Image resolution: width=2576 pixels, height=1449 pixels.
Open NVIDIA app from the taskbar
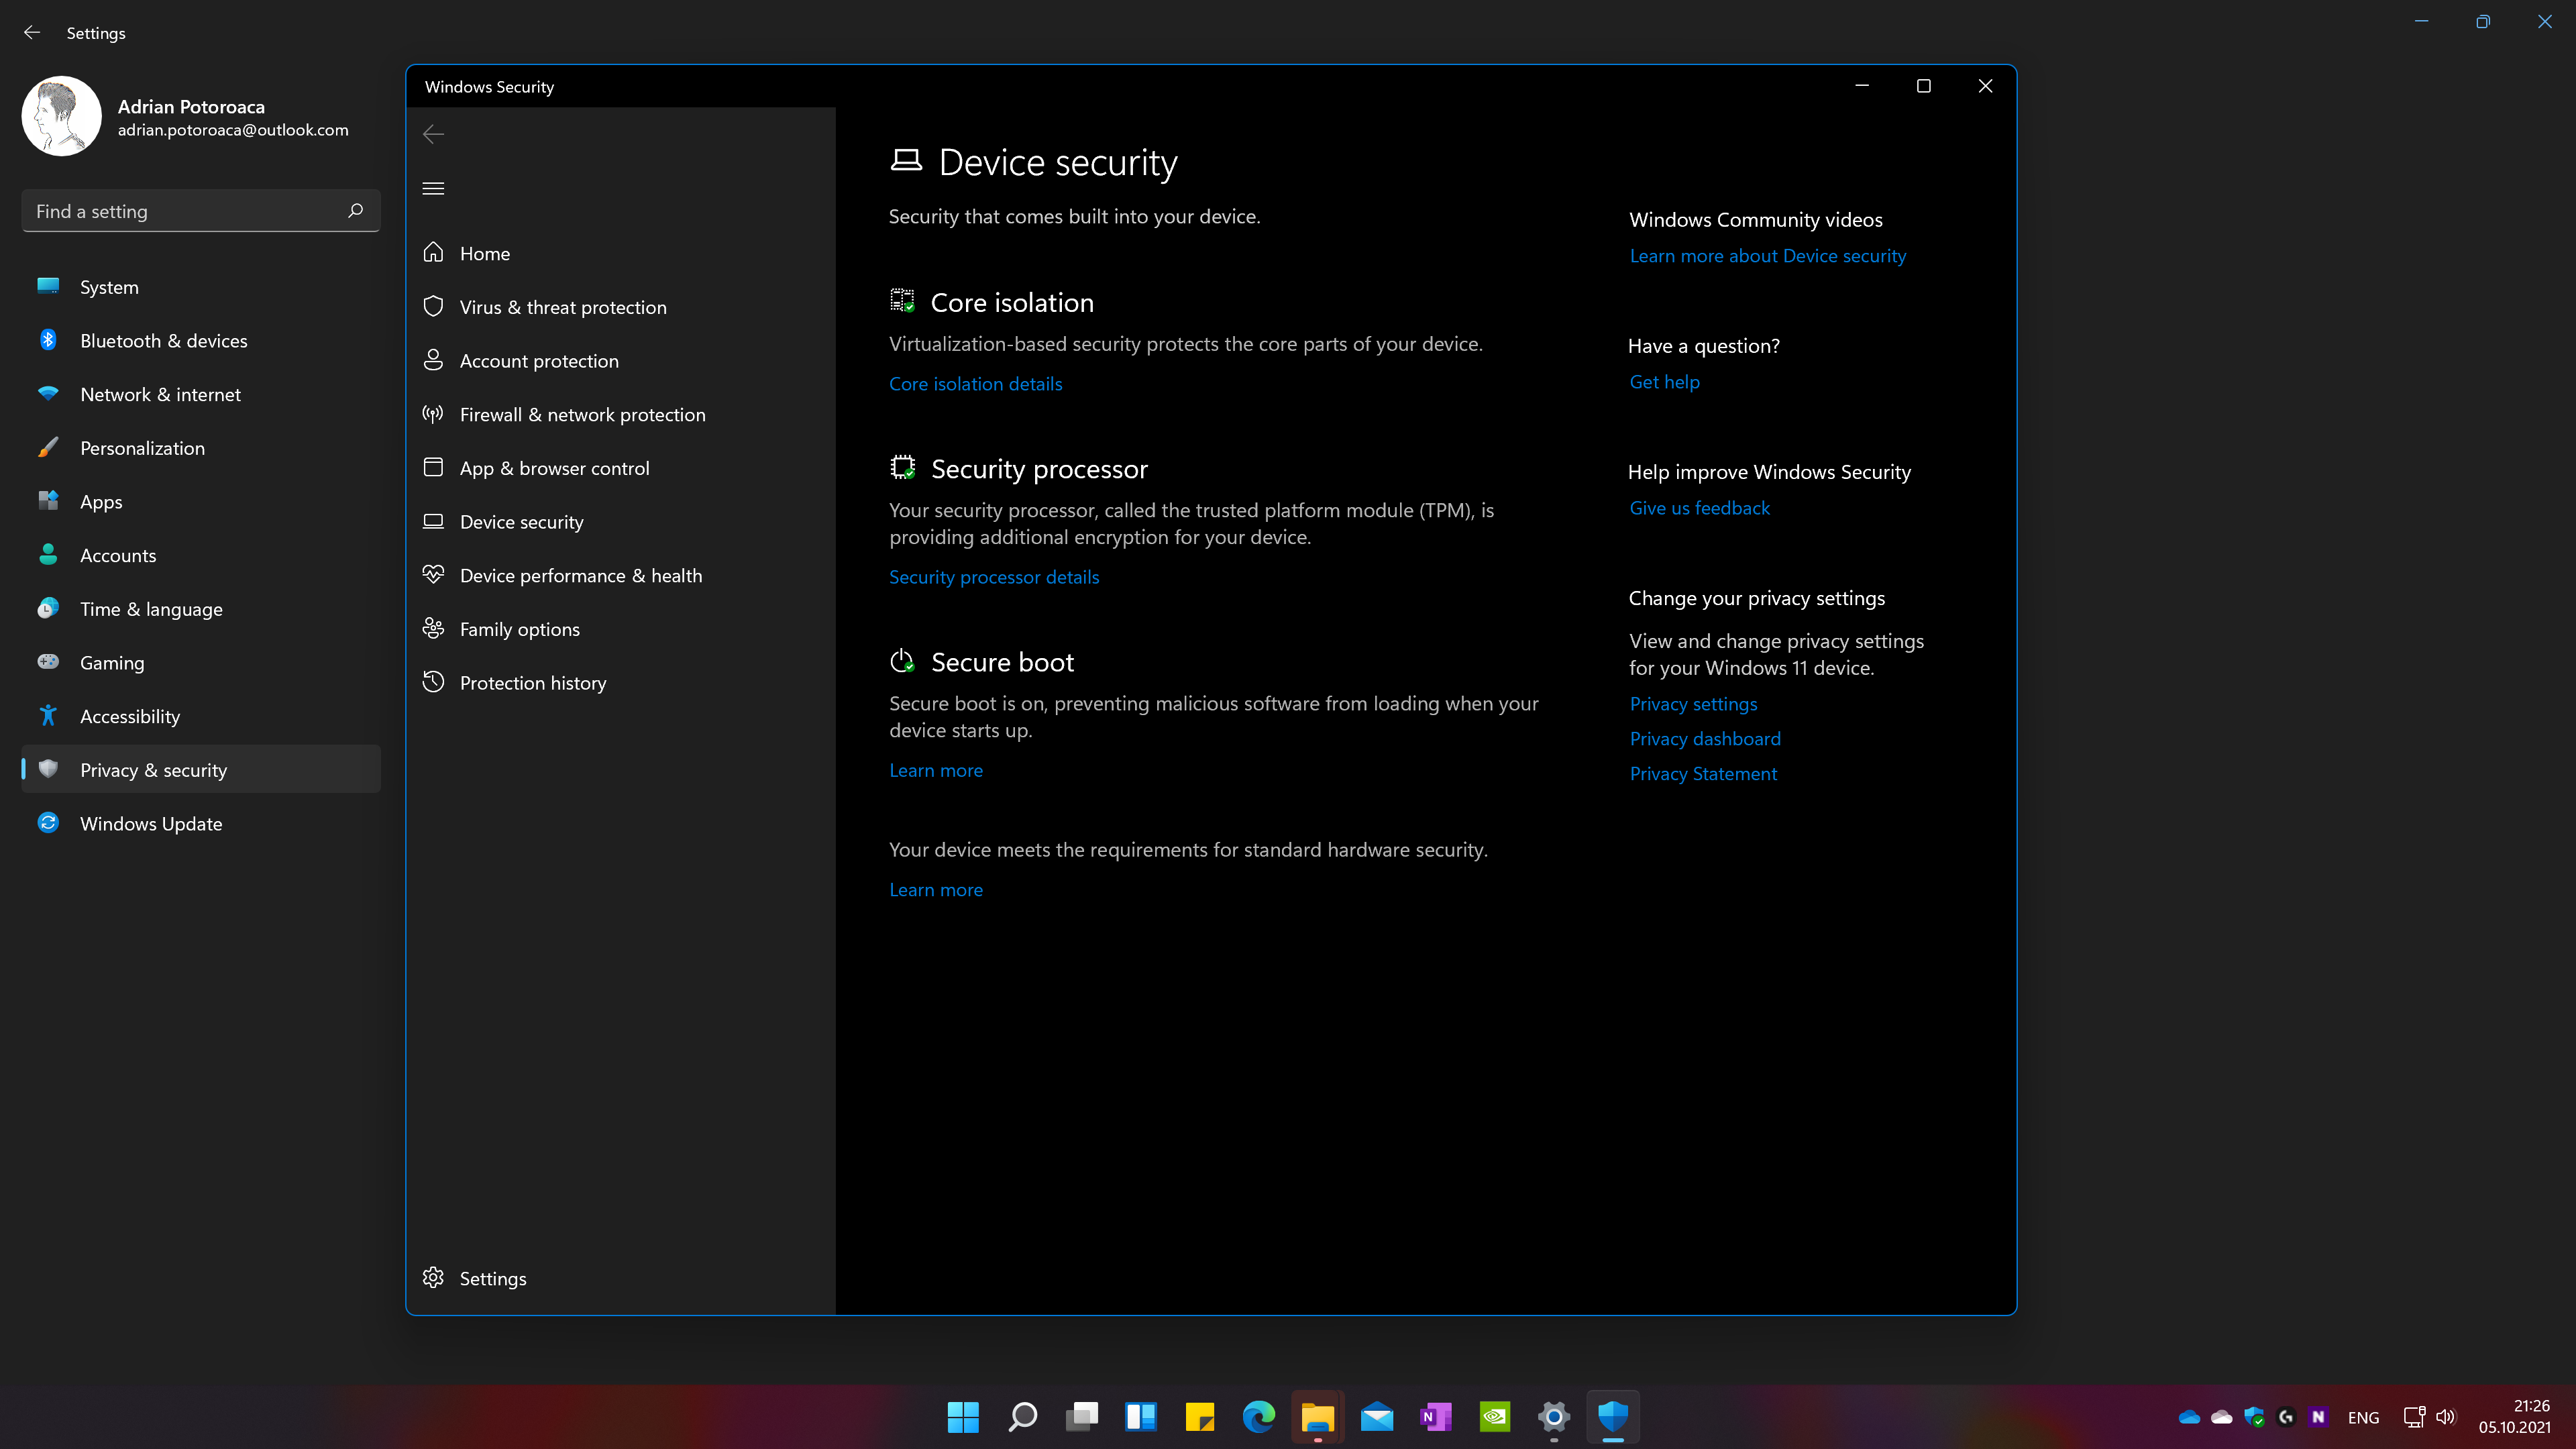[x=1495, y=1416]
